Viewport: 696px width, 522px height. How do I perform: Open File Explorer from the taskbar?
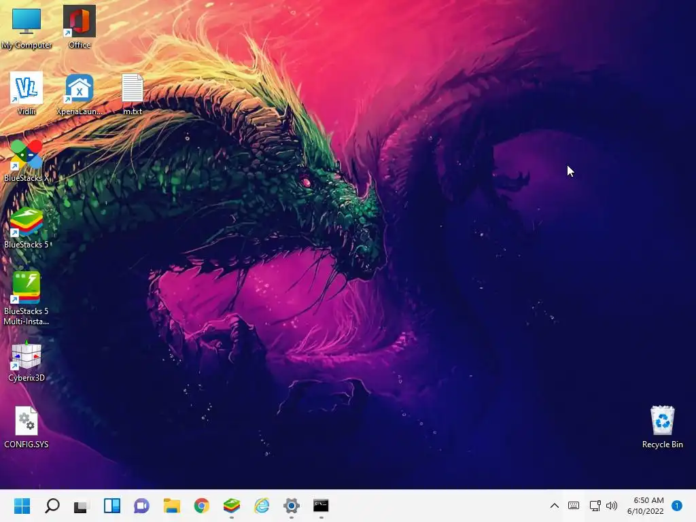tap(172, 506)
